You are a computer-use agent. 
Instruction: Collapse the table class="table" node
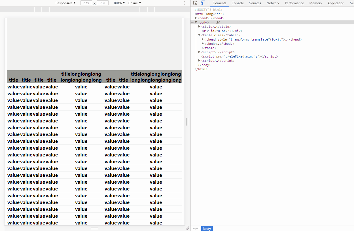click(199, 35)
